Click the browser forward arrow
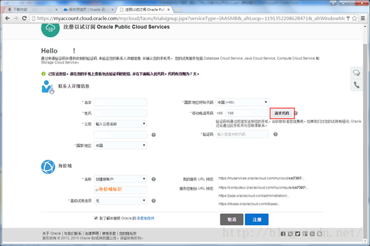The height and width of the screenshot is (246, 370). pos(16,18)
